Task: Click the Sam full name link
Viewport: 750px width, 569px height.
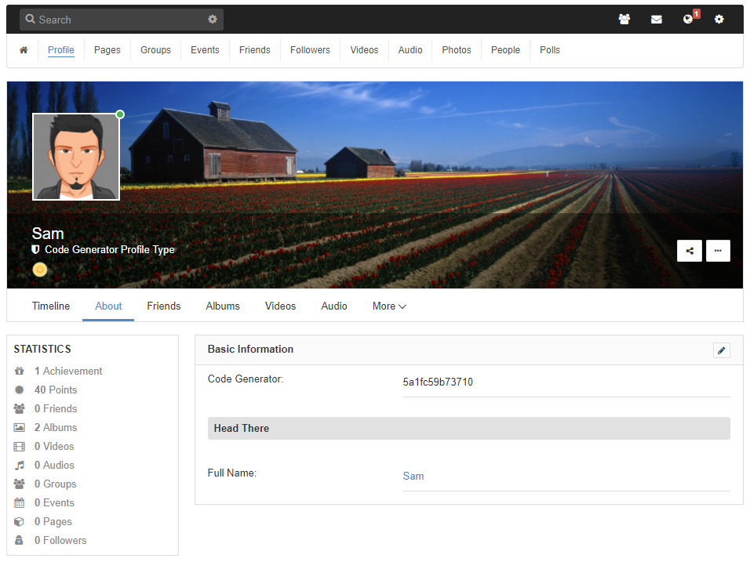Action: [x=413, y=477]
